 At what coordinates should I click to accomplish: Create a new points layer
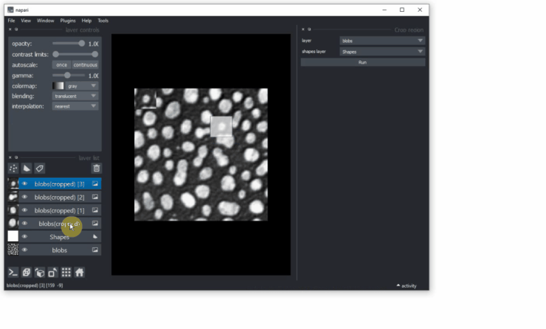[13, 168]
